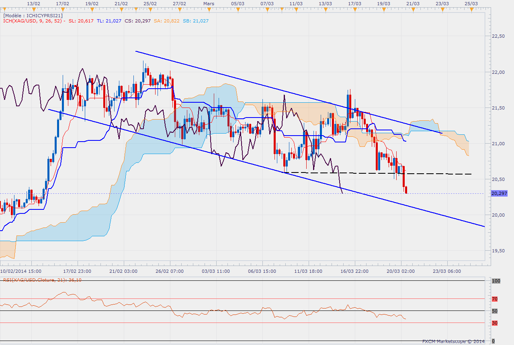The image size is (514, 345).
Task: Select the RSI(XAG/USD.Cloture, 21) indicator label
Action: 42,280
